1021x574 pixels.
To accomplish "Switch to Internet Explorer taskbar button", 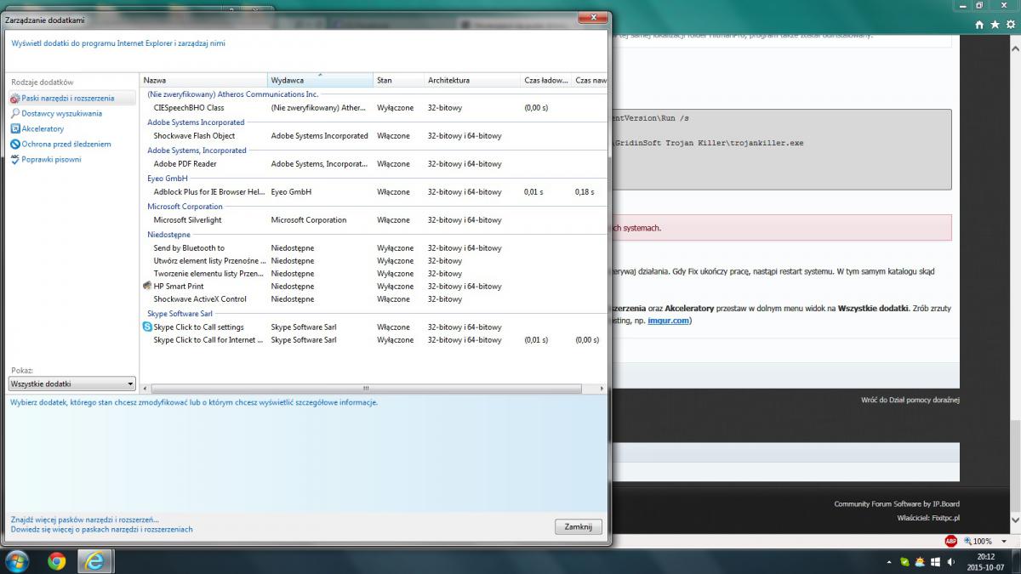I will pyautogui.click(x=95, y=561).
